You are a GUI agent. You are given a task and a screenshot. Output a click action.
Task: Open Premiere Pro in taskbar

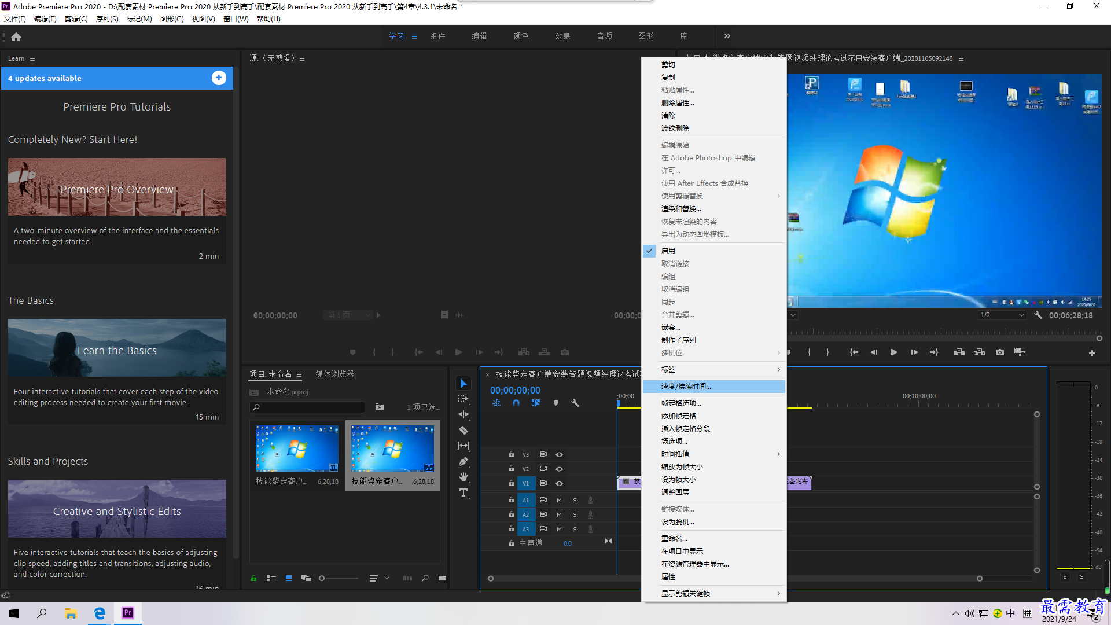(x=128, y=613)
